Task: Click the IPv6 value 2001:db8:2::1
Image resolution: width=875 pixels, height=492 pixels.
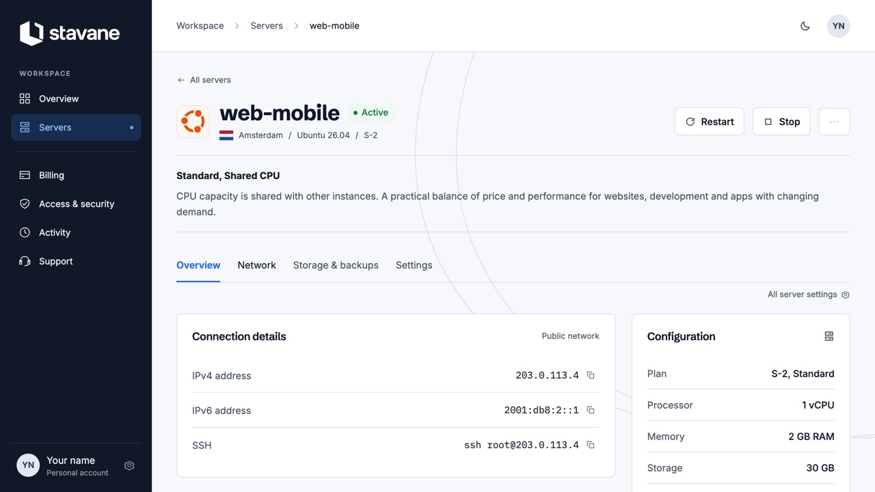Action: [541, 410]
